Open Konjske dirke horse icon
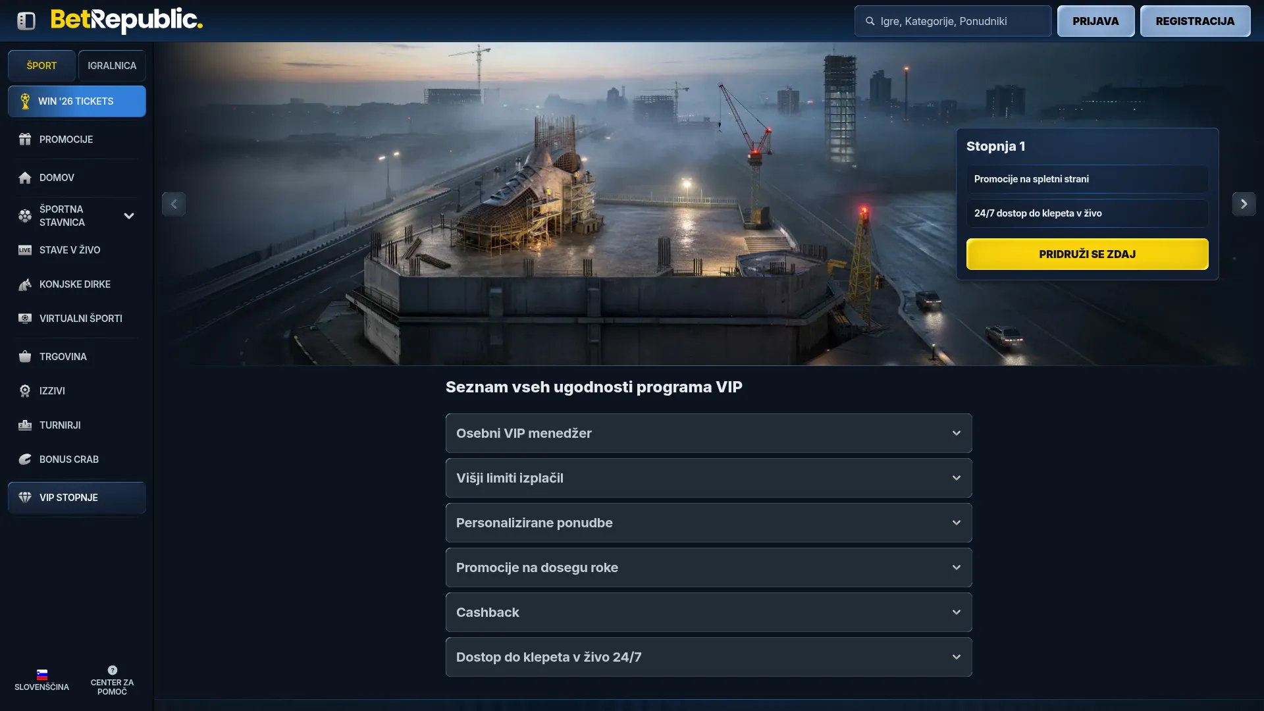This screenshot has width=1264, height=711. (25, 284)
